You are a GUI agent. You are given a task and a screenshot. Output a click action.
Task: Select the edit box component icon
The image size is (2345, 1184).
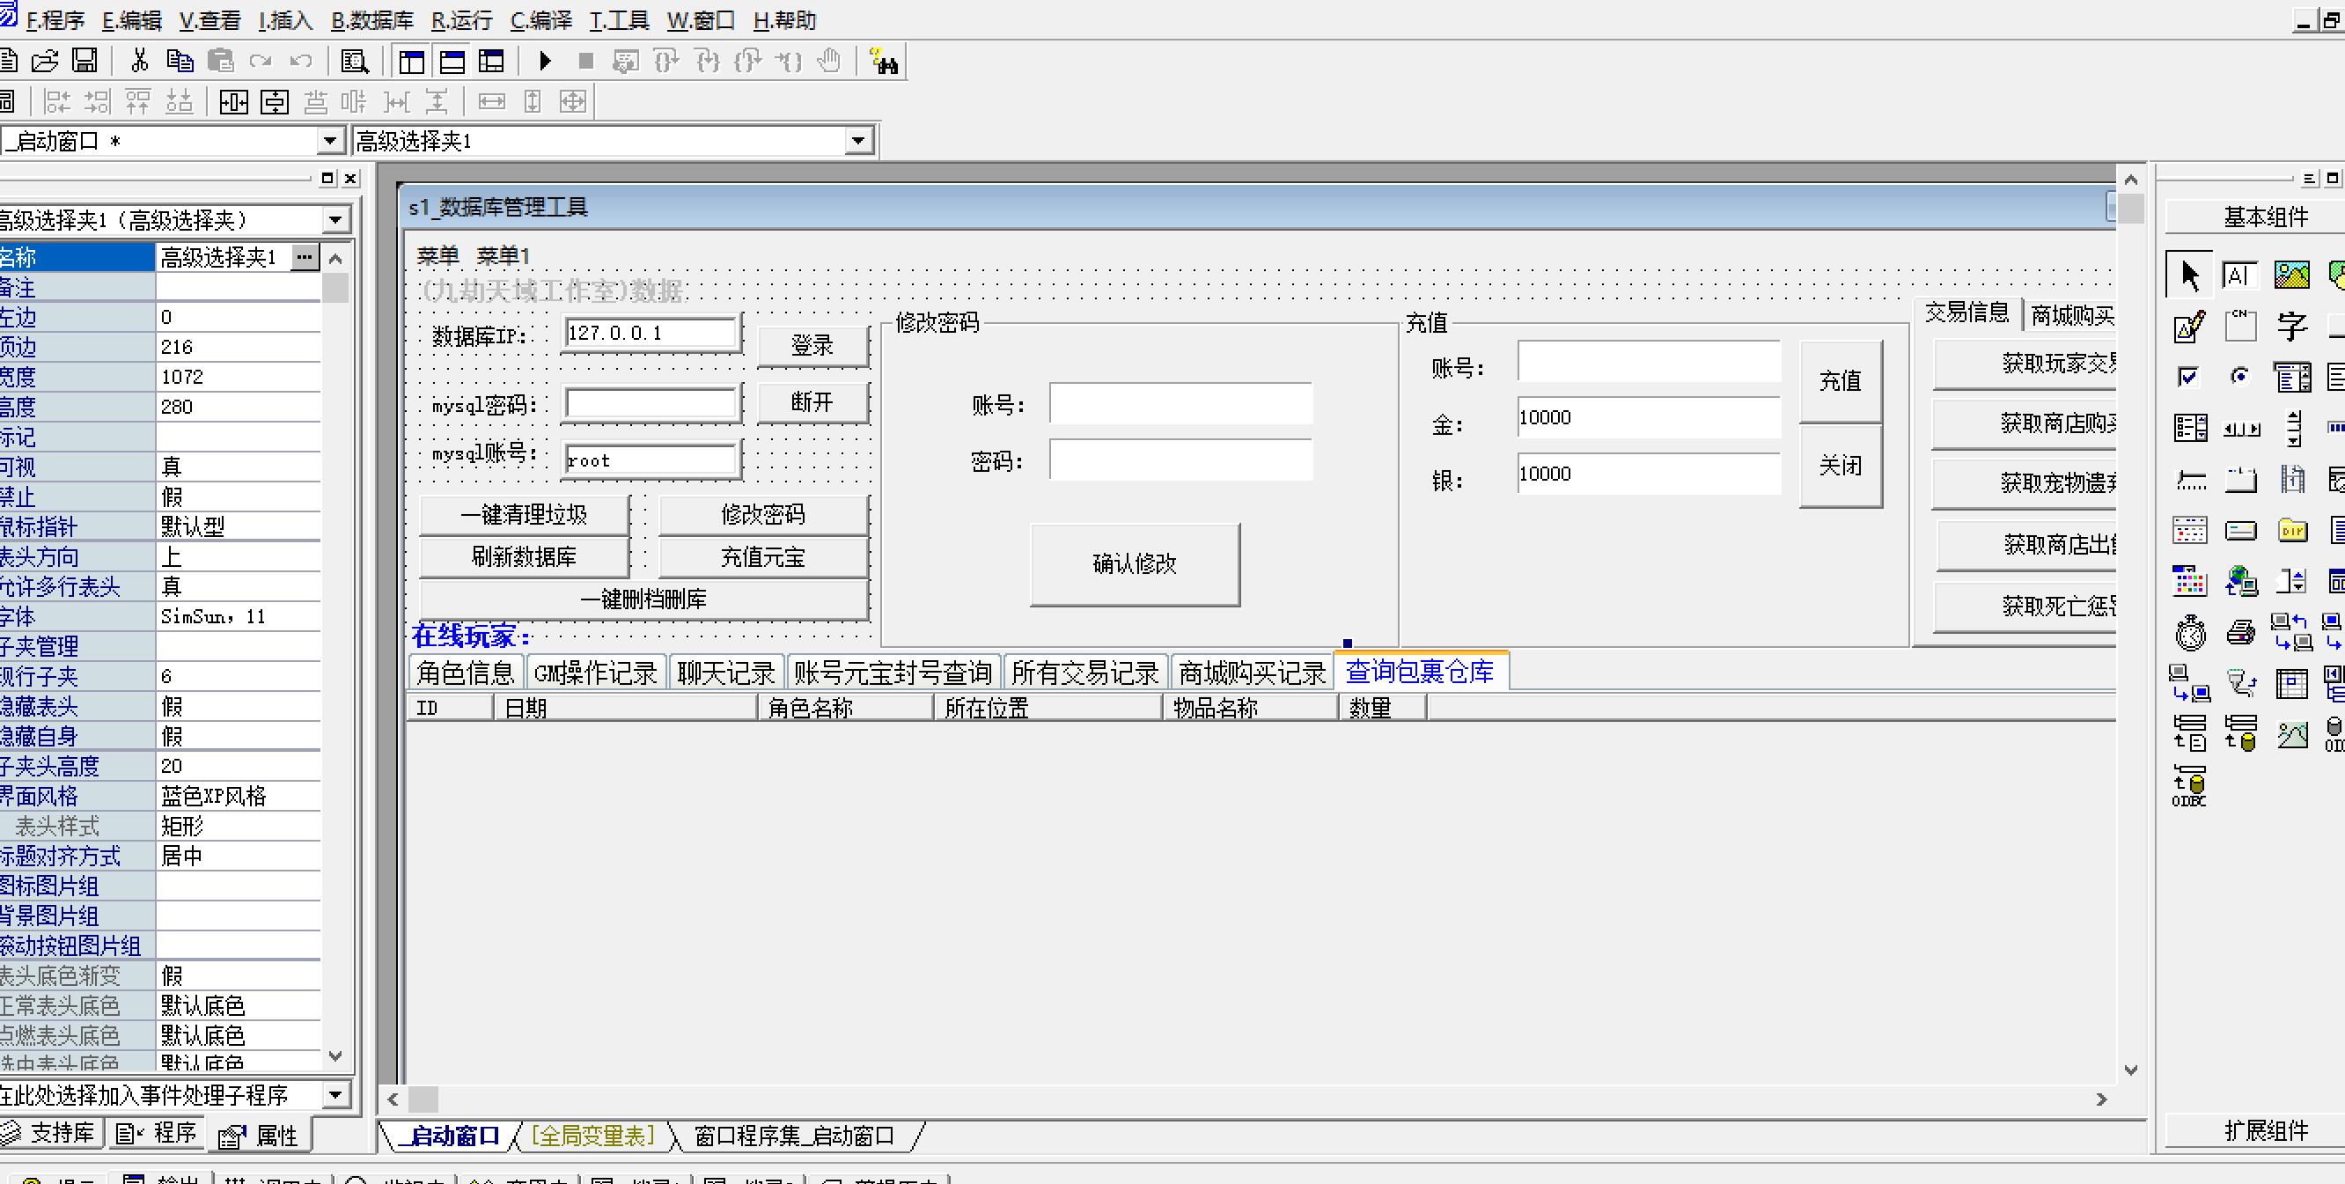coord(2239,275)
